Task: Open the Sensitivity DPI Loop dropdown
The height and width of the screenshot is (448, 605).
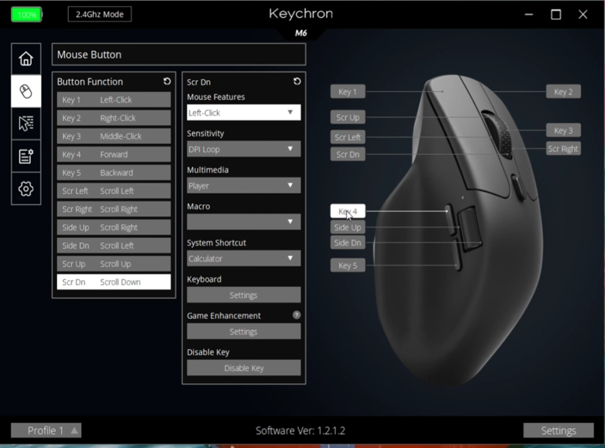Action: [x=244, y=149]
